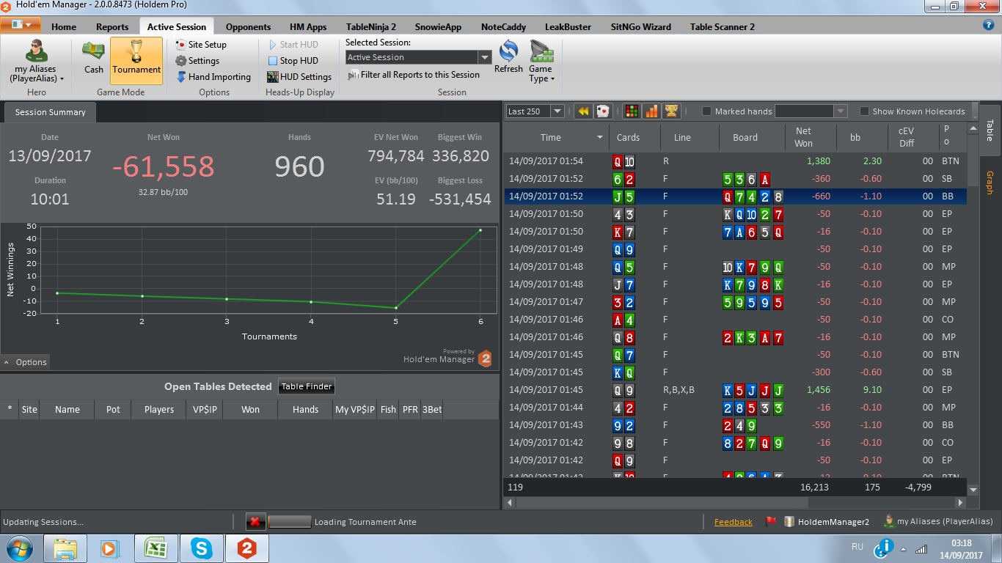Screen dimensions: 1002x563
Task: Open the SnowieApp tab
Action: point(439,26)
